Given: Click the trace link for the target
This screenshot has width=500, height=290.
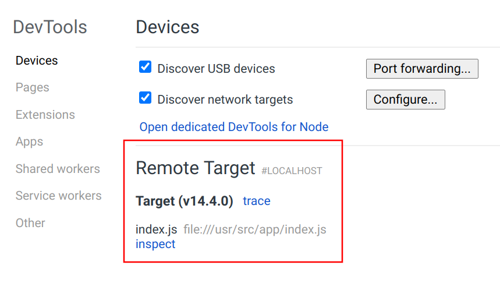Looking at the screenshot, I should (x=257, y=201).
